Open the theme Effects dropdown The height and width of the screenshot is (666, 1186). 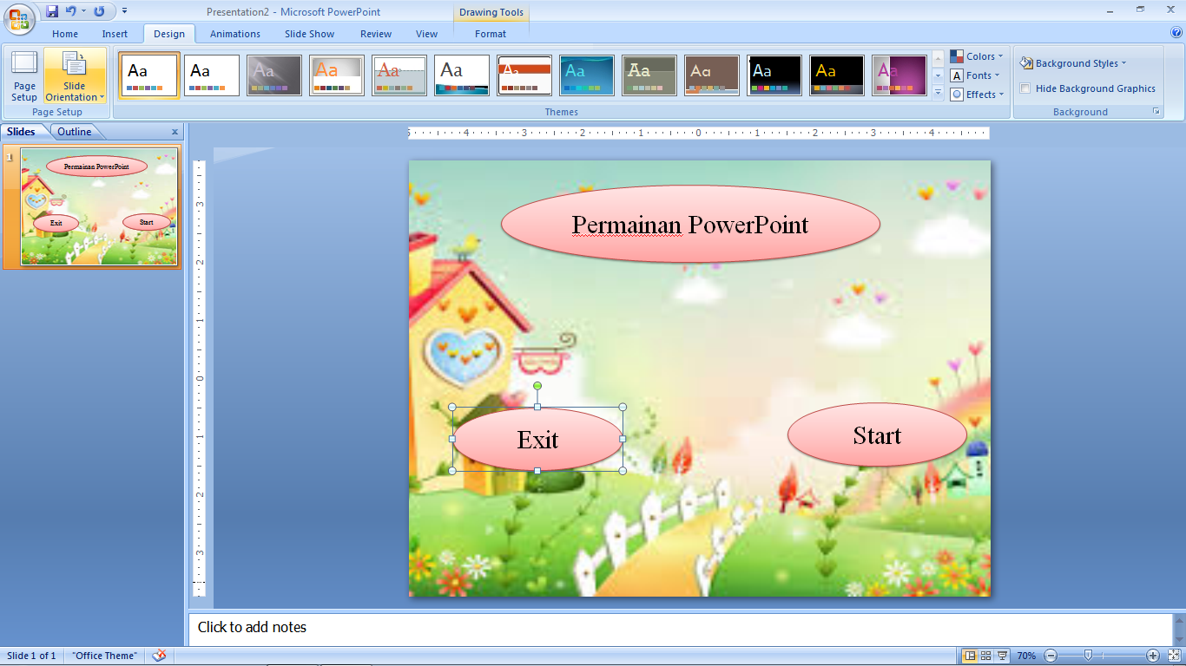pyautogui.click(x=978, y=95)
